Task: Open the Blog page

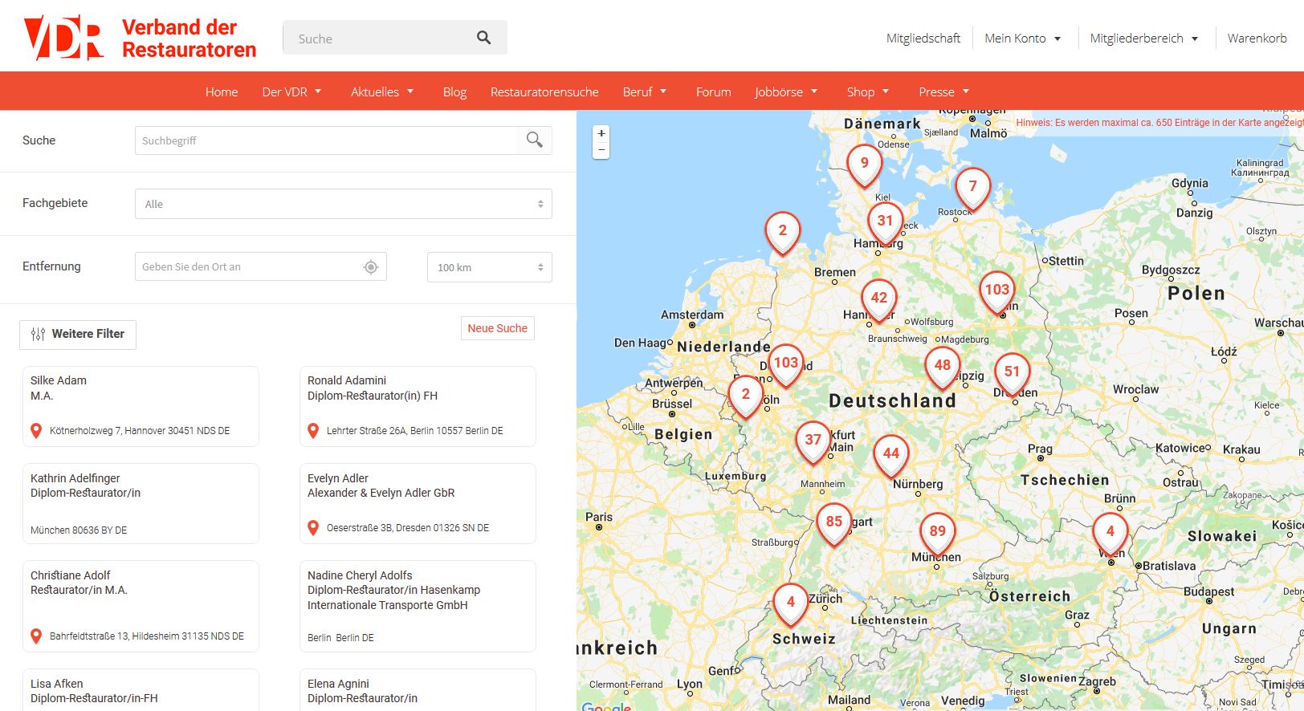Action: (x=454, y=91)
